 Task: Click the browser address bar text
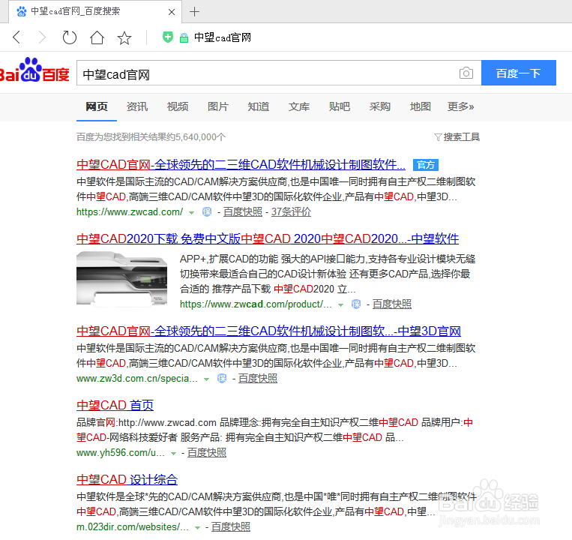point(223,37)
